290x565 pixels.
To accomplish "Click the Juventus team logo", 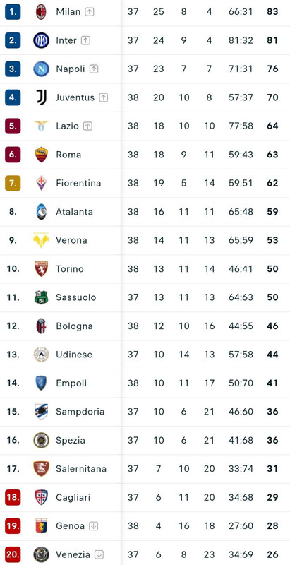I will (41, 97).
